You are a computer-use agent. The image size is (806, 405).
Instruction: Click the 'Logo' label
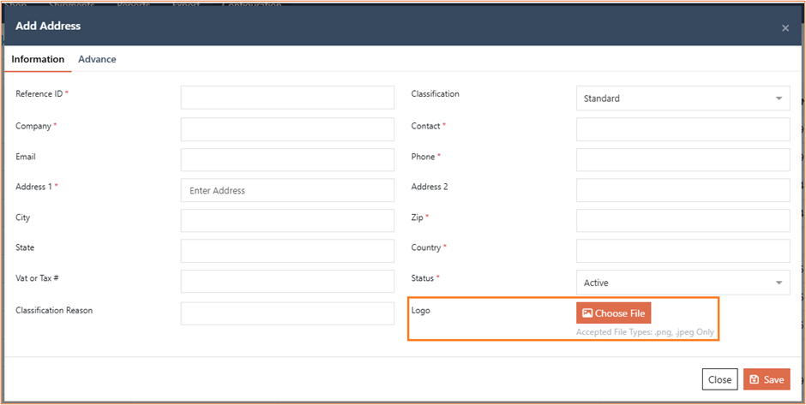tap(420, 310)
